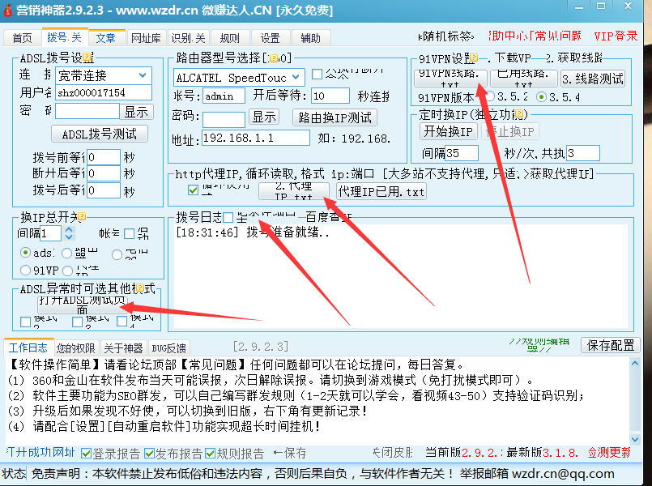Switch to the 文章 tab
Screen dimensions: 652x486
click(107, 36)
